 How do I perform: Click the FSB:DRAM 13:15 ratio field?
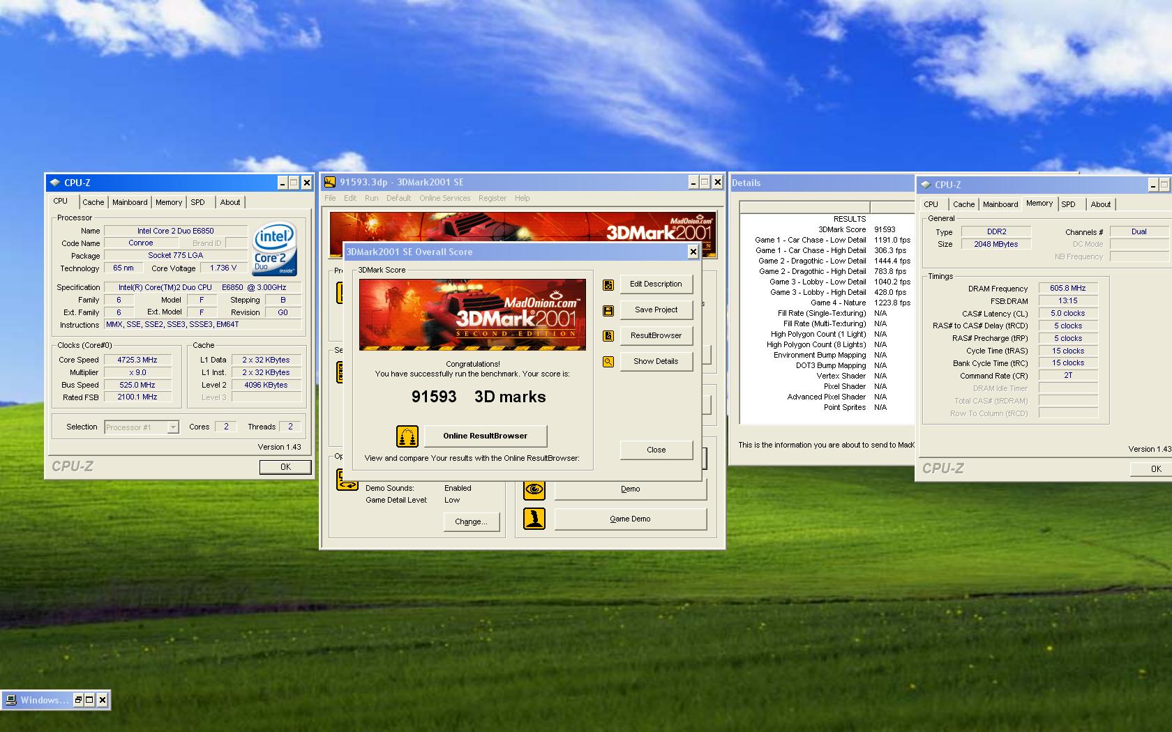tap(1068, 301)
